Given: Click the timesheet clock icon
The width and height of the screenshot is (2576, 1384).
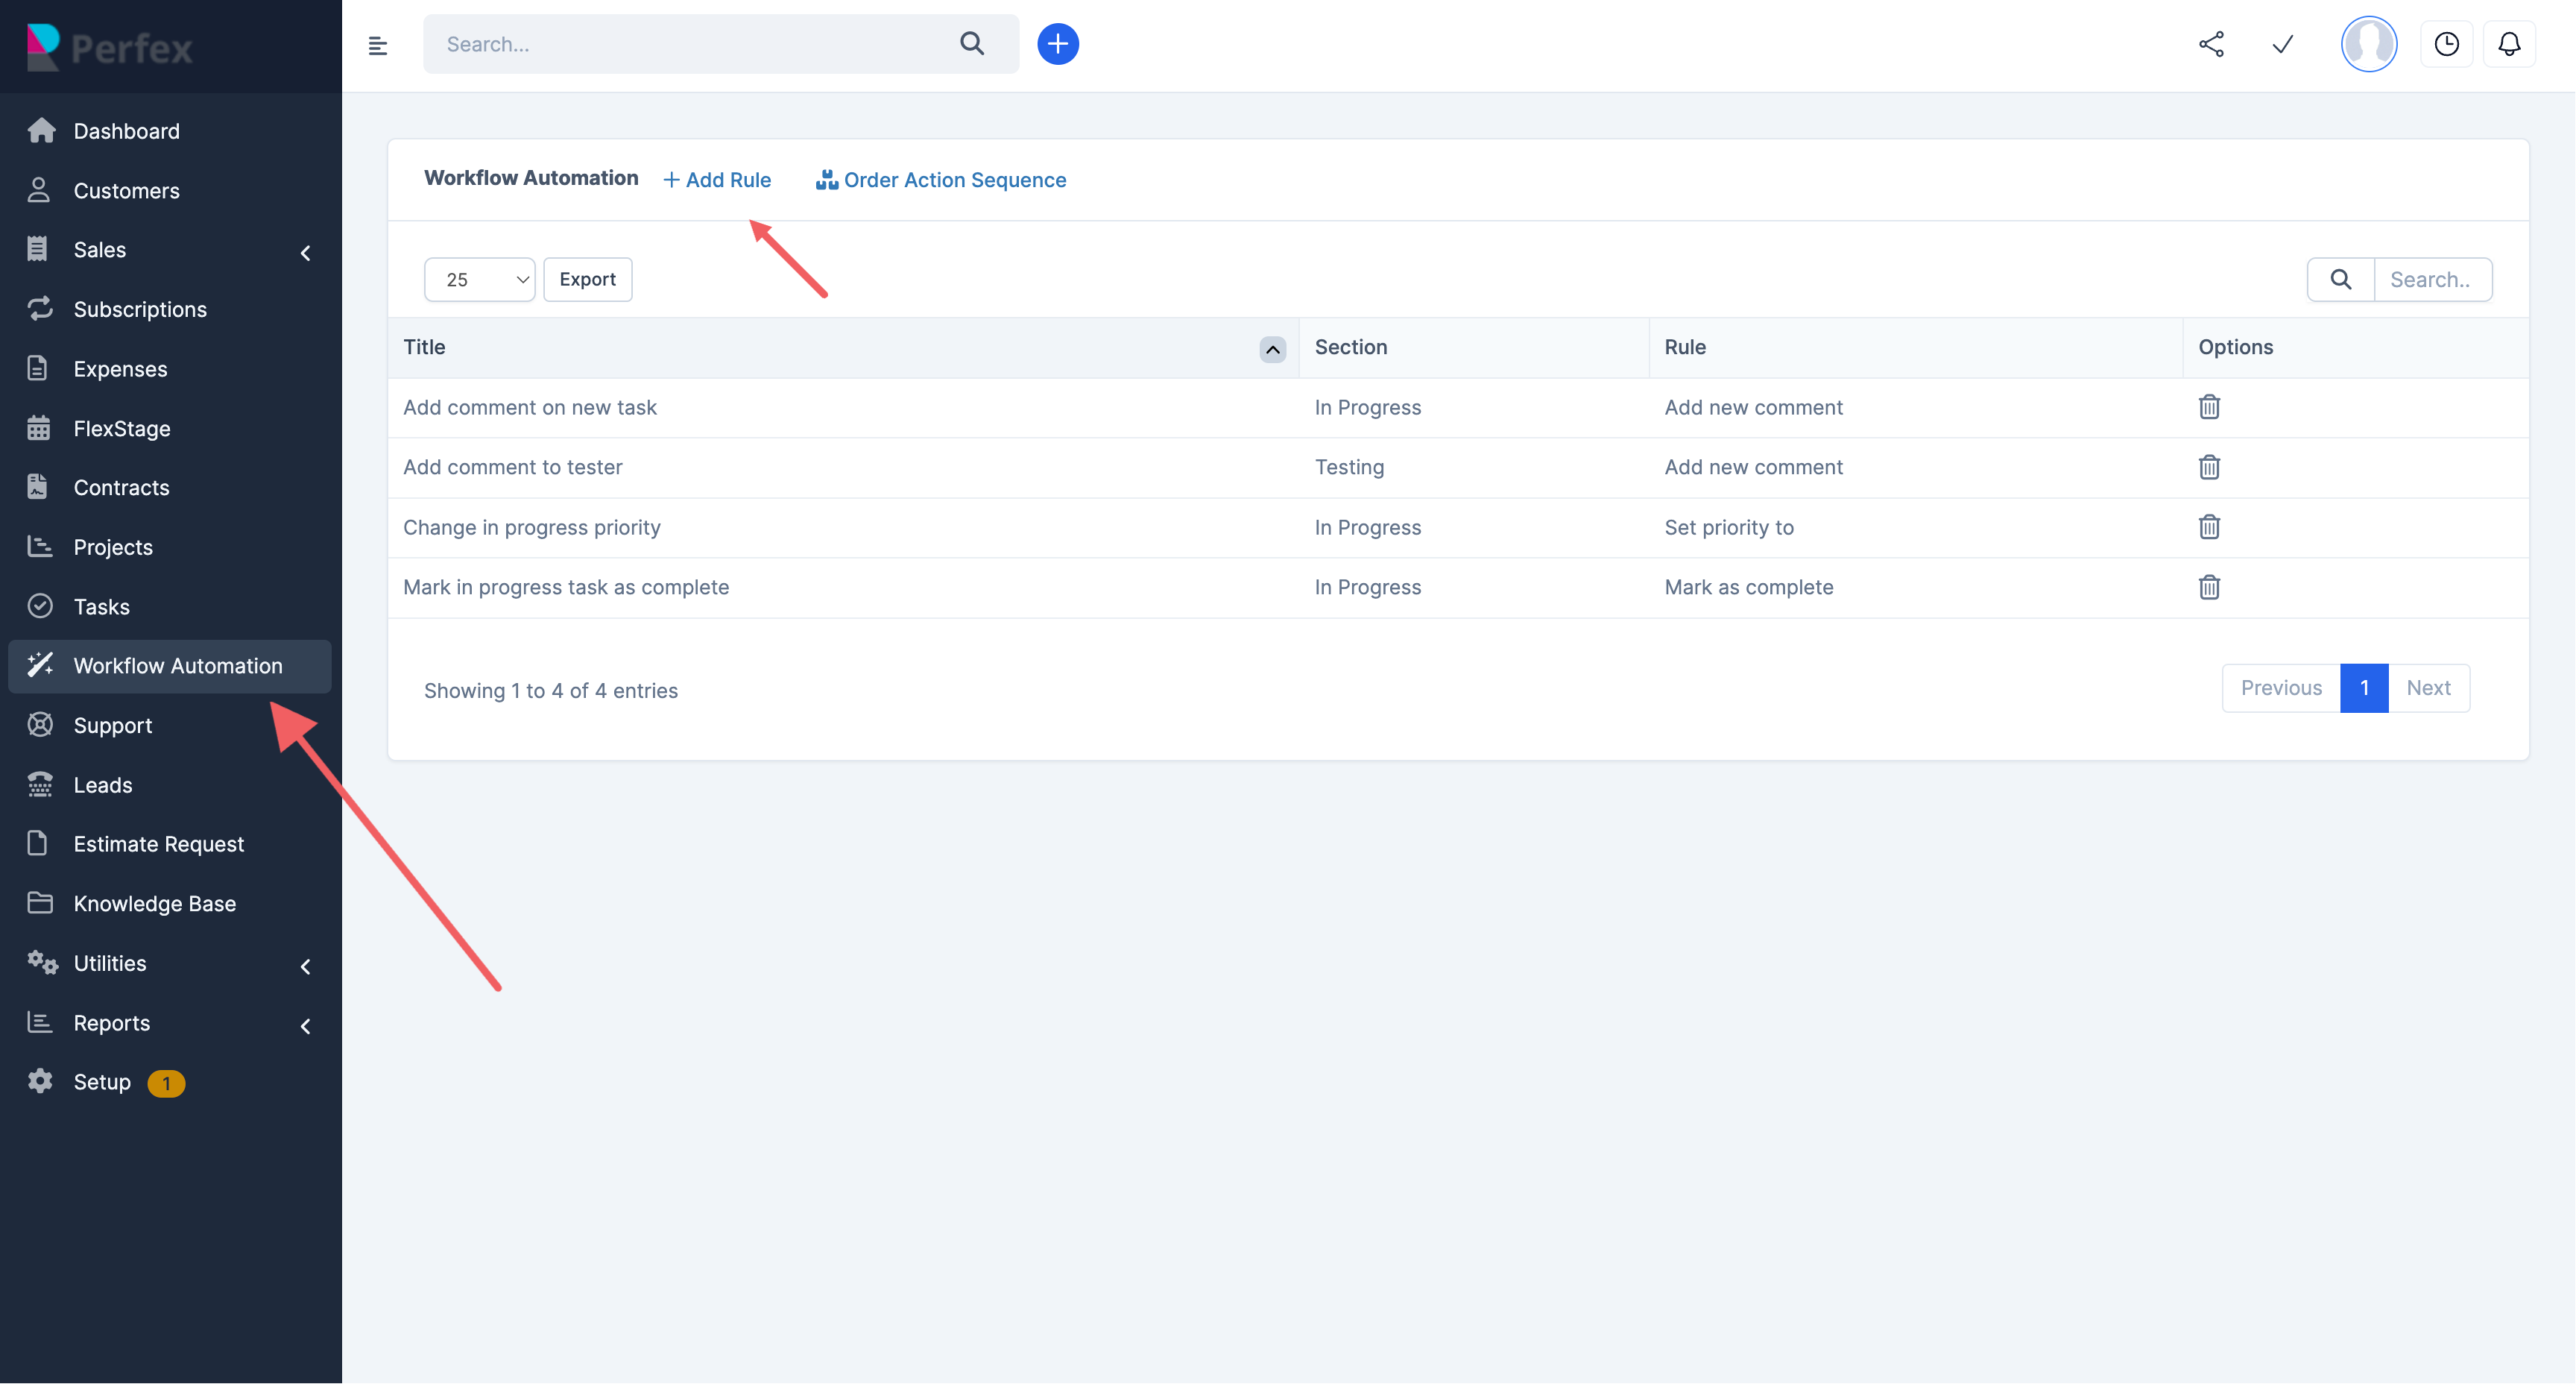Looking at the screenshot, I should [x=2447, y=44].
